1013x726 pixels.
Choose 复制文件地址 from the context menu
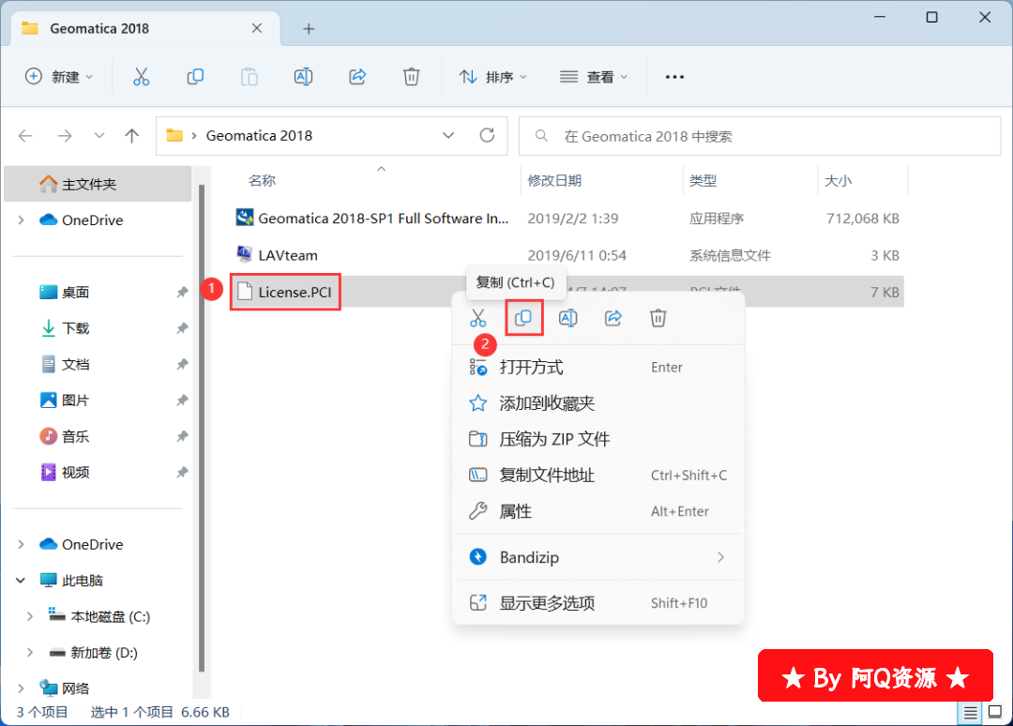pyautogui.click(x=598, y=476)
